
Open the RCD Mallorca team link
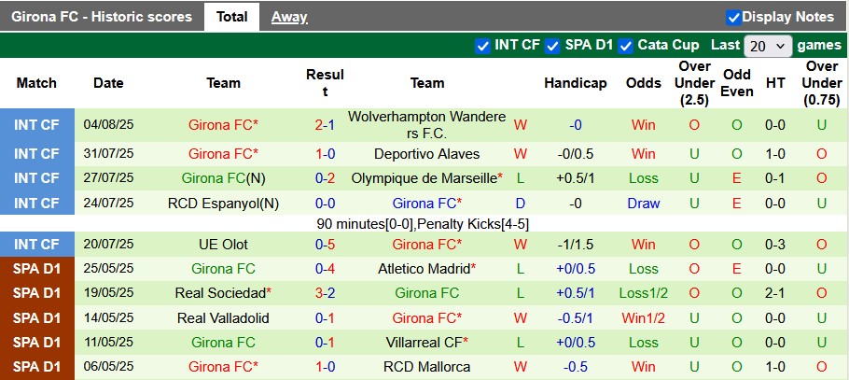point(426,367)
